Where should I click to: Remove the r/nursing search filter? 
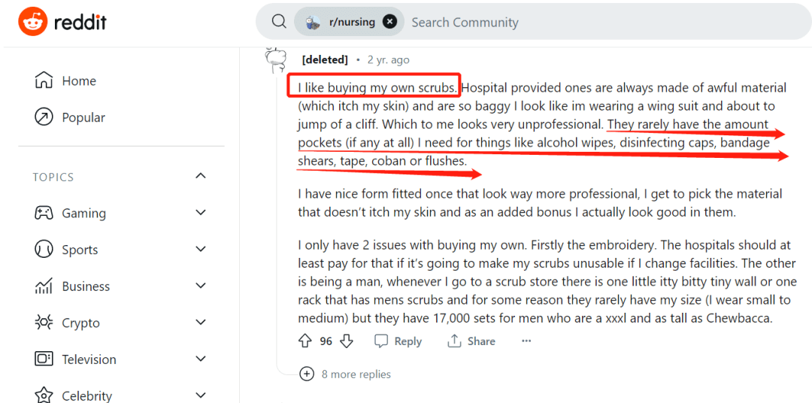(389, 22)
